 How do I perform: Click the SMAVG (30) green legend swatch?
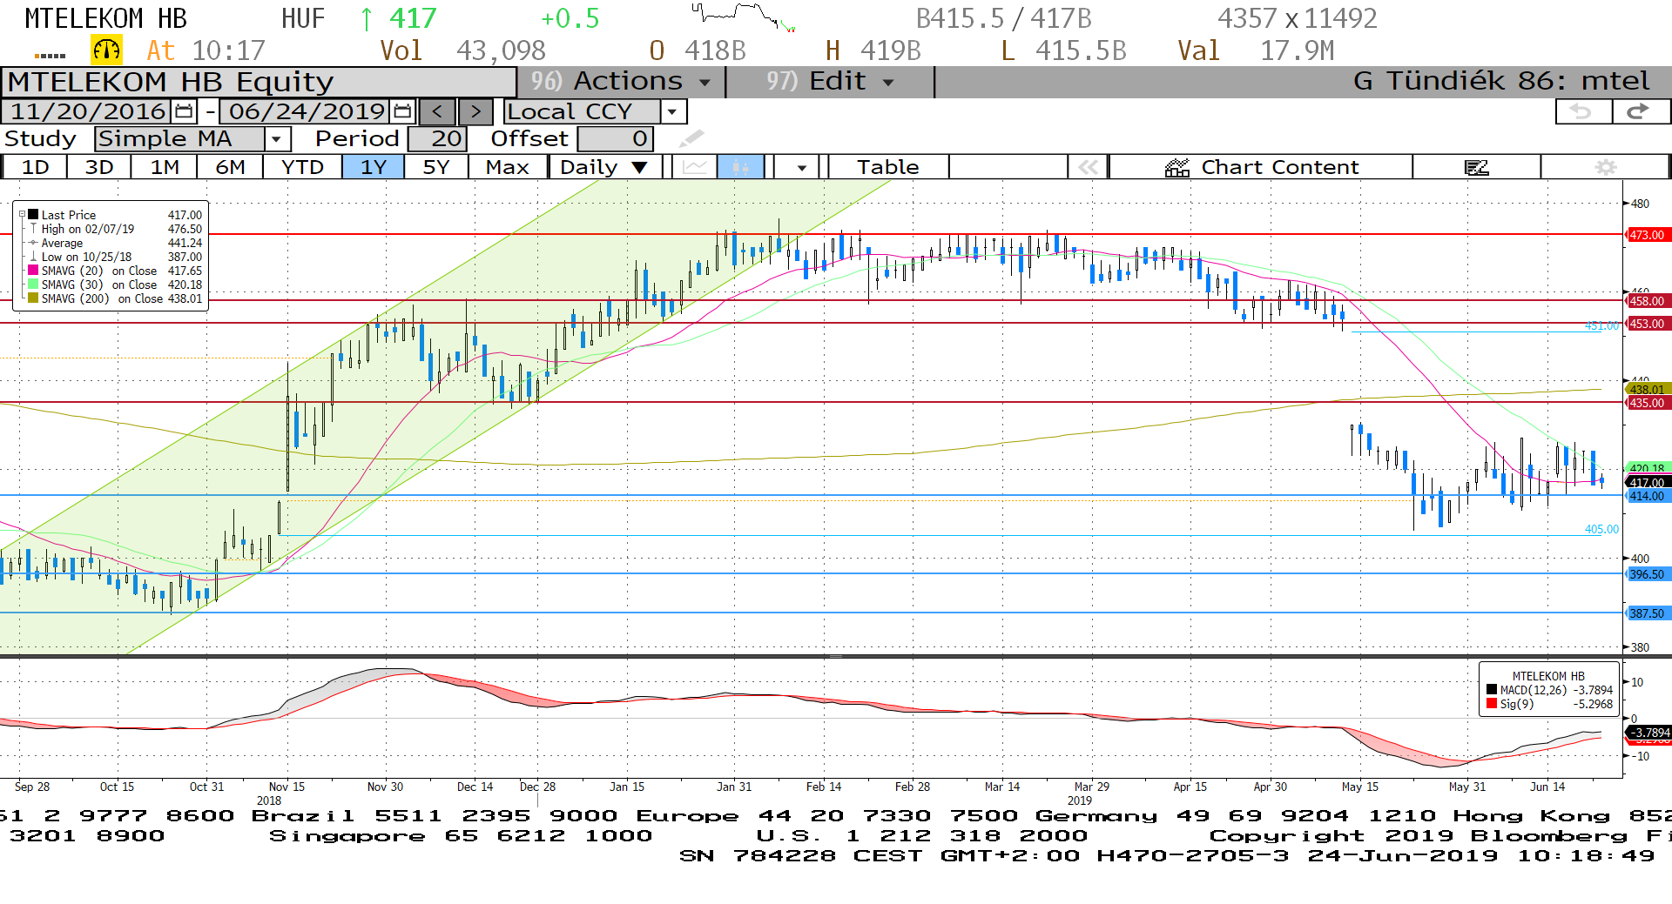(33, 285)
